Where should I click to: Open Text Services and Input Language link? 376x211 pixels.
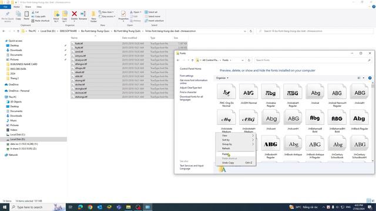192,167
